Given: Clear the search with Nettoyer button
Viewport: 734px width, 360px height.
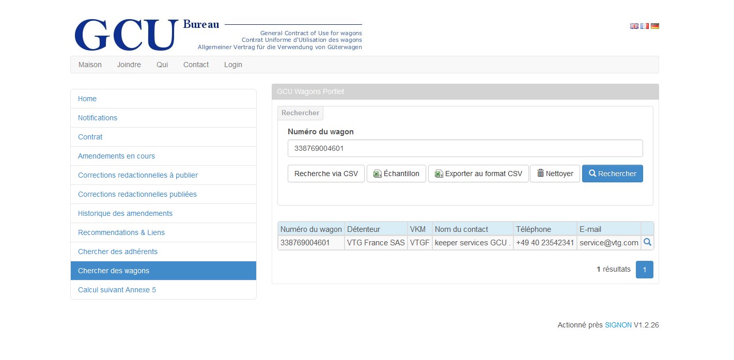Looking at the screenshot, I should (x=555, y=174).
